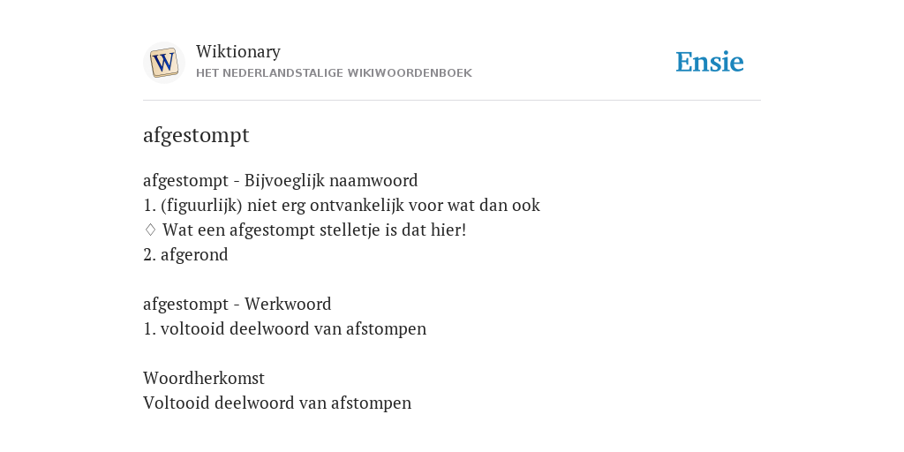
Task: Click the Wiktionary source title
Action: [238, 51]
